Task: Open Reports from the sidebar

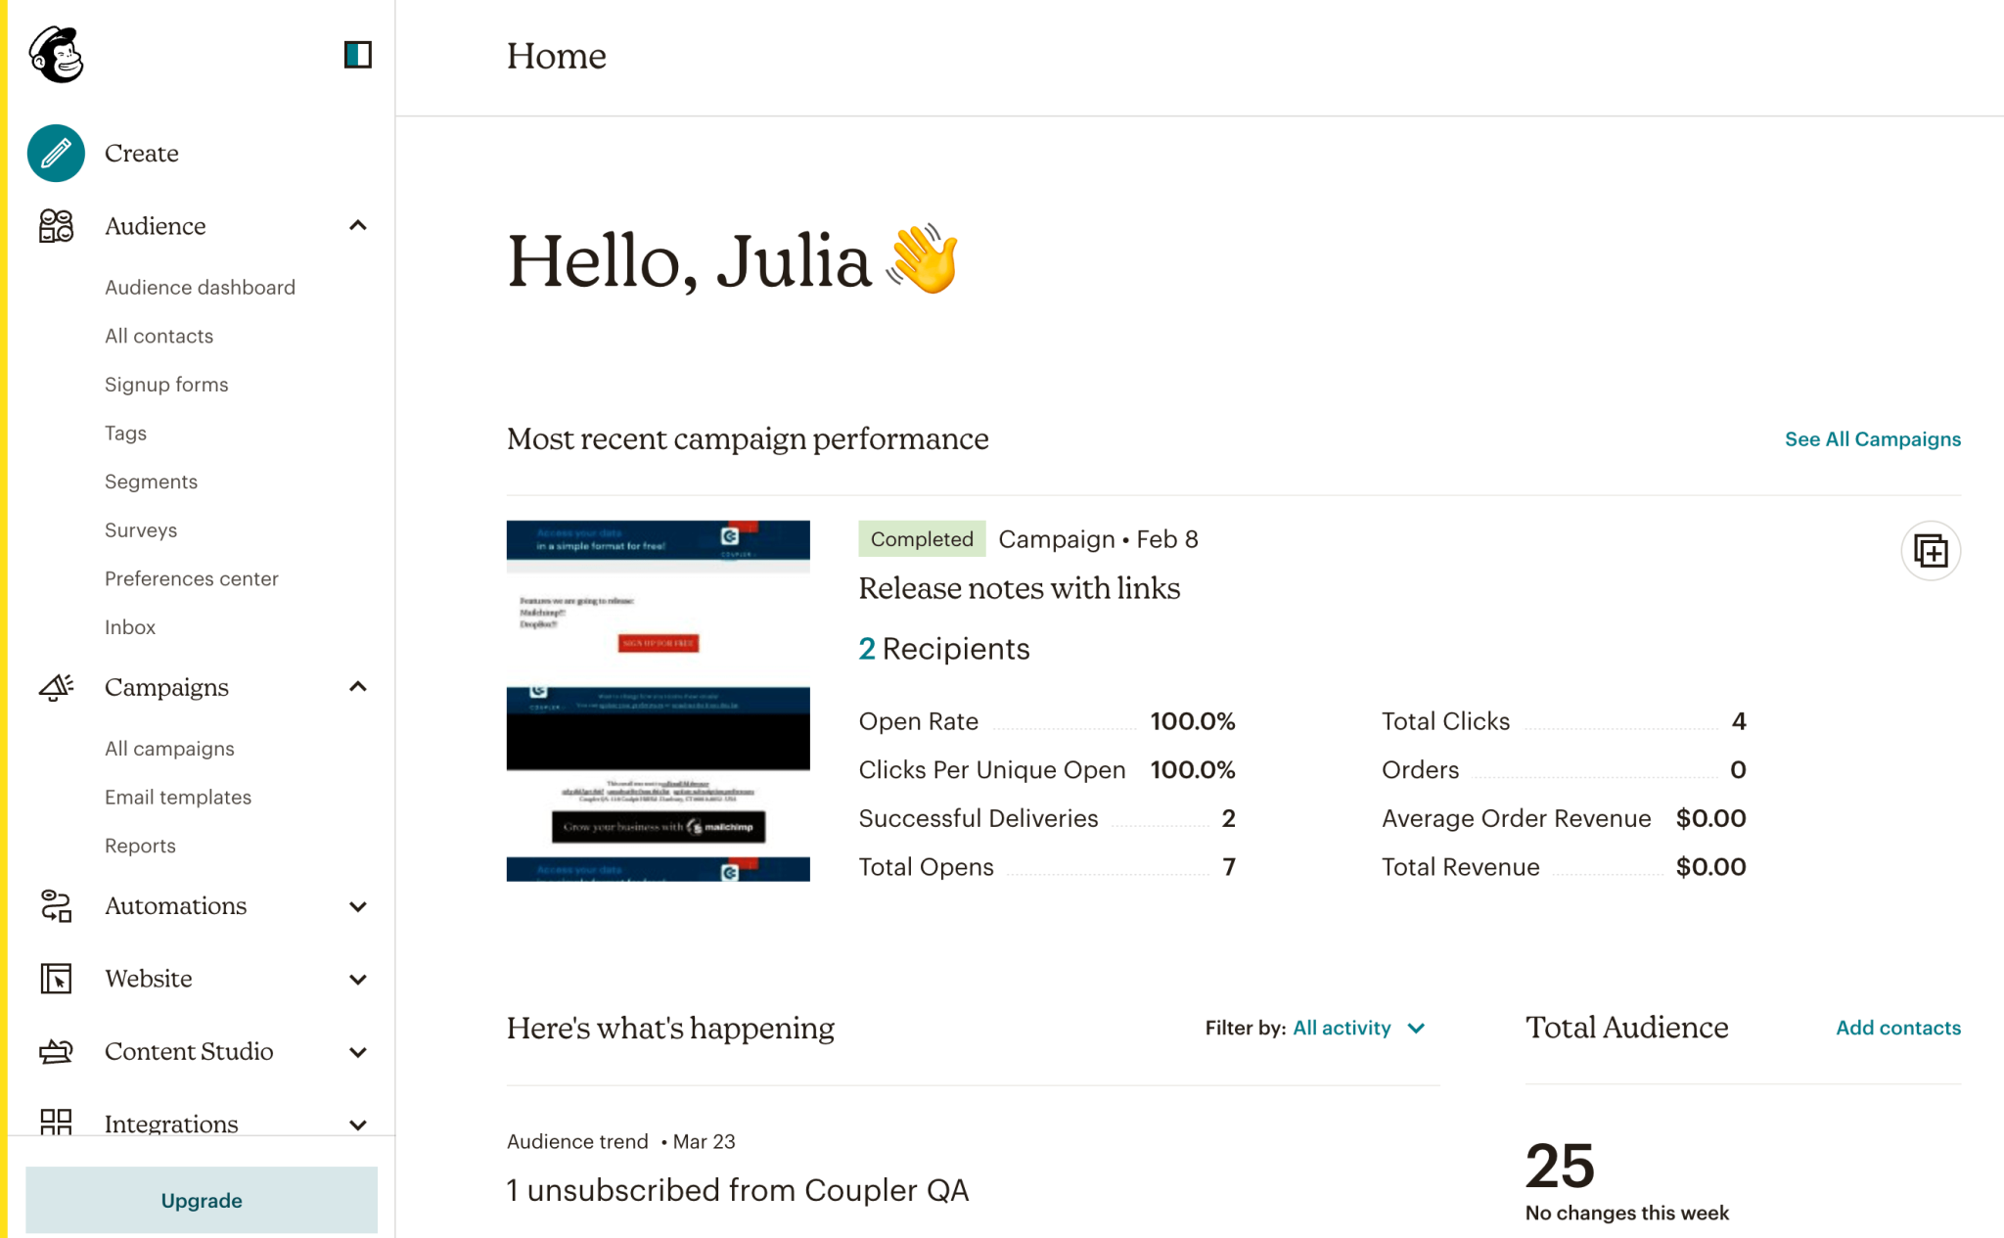Action: [140, 846]
